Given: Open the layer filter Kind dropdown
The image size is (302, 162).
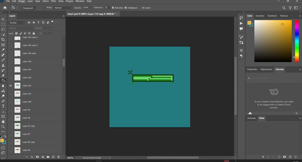Looking at the screenshot, I should [17, 23].
